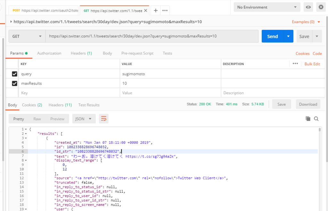Collapse the results array at line 2
This screenshot has height=211, width=328.
tap(26, 134)
